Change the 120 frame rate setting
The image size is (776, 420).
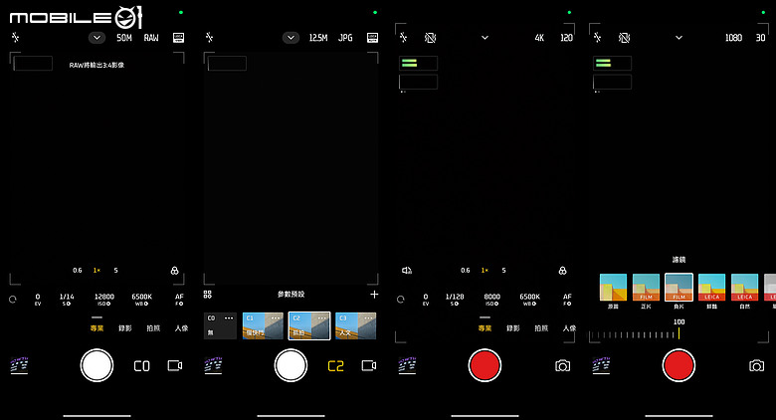tap(567, 38)
